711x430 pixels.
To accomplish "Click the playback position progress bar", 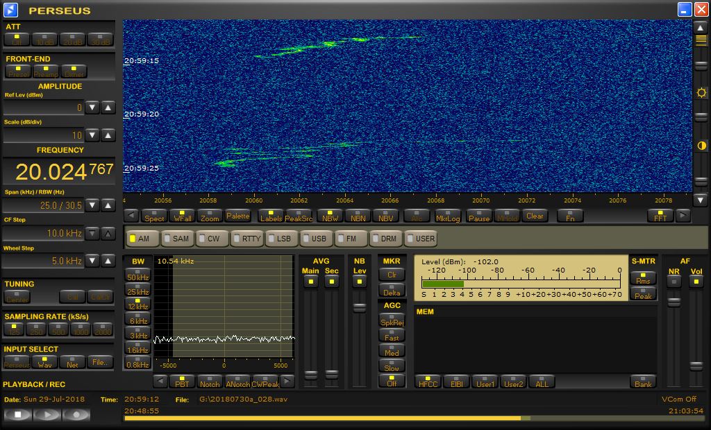I will (x=414, y=418).
